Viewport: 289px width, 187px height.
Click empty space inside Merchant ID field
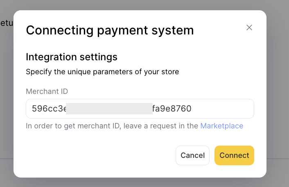pos(223,109)
